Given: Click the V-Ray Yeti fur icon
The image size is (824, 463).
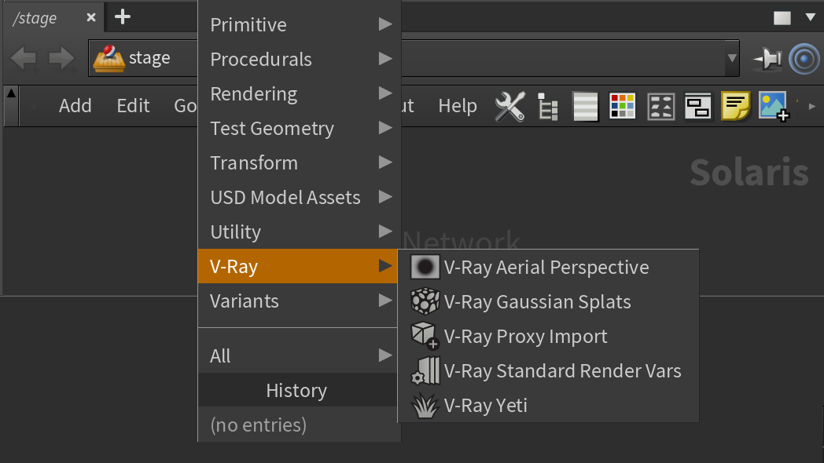Looking at the screenshot, I should [x=425, y=406].
